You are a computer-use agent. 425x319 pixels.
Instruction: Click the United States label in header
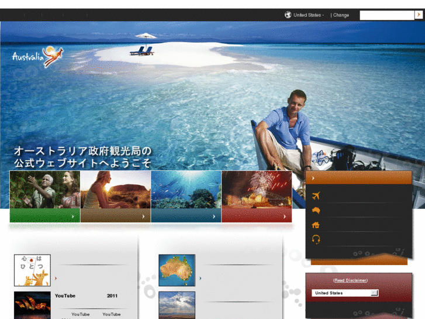coord(309,15)
